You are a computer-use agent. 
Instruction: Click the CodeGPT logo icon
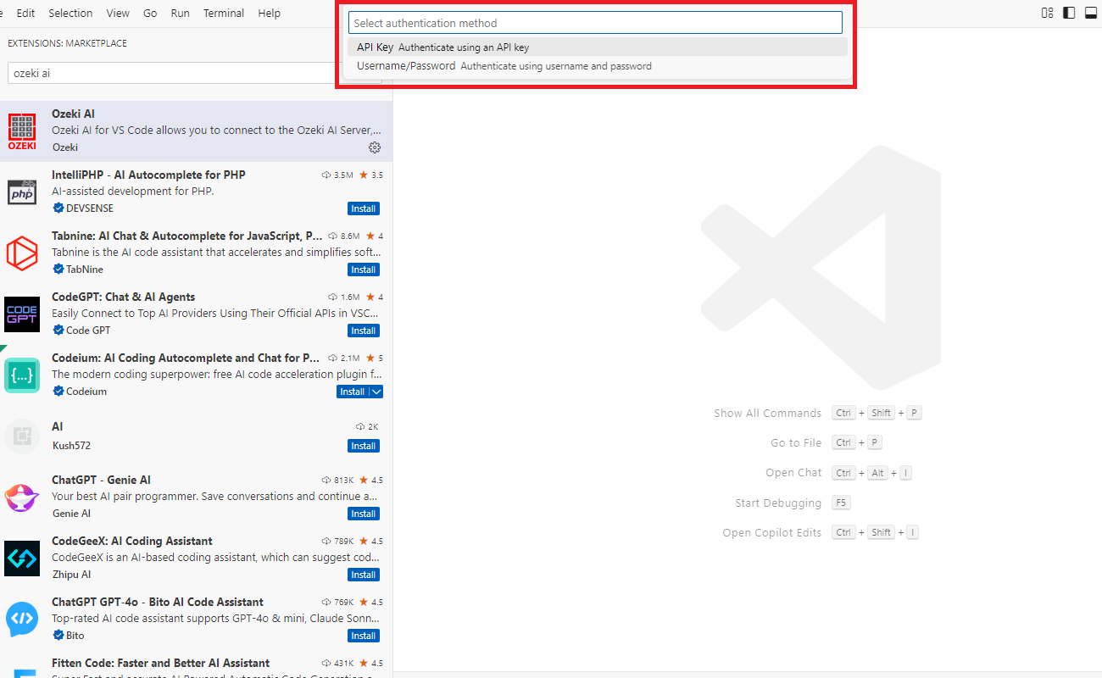pos(22,314)
